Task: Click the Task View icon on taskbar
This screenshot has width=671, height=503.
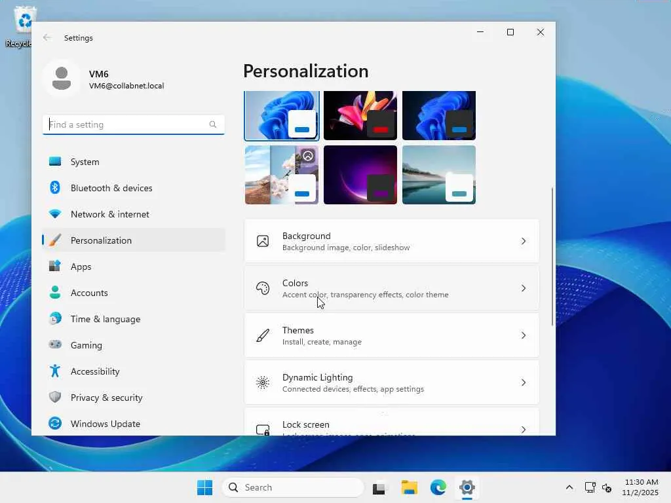Action: [x=379, y=487]
